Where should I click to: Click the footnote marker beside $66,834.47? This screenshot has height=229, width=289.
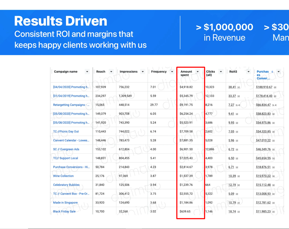(x=274, y=105)
